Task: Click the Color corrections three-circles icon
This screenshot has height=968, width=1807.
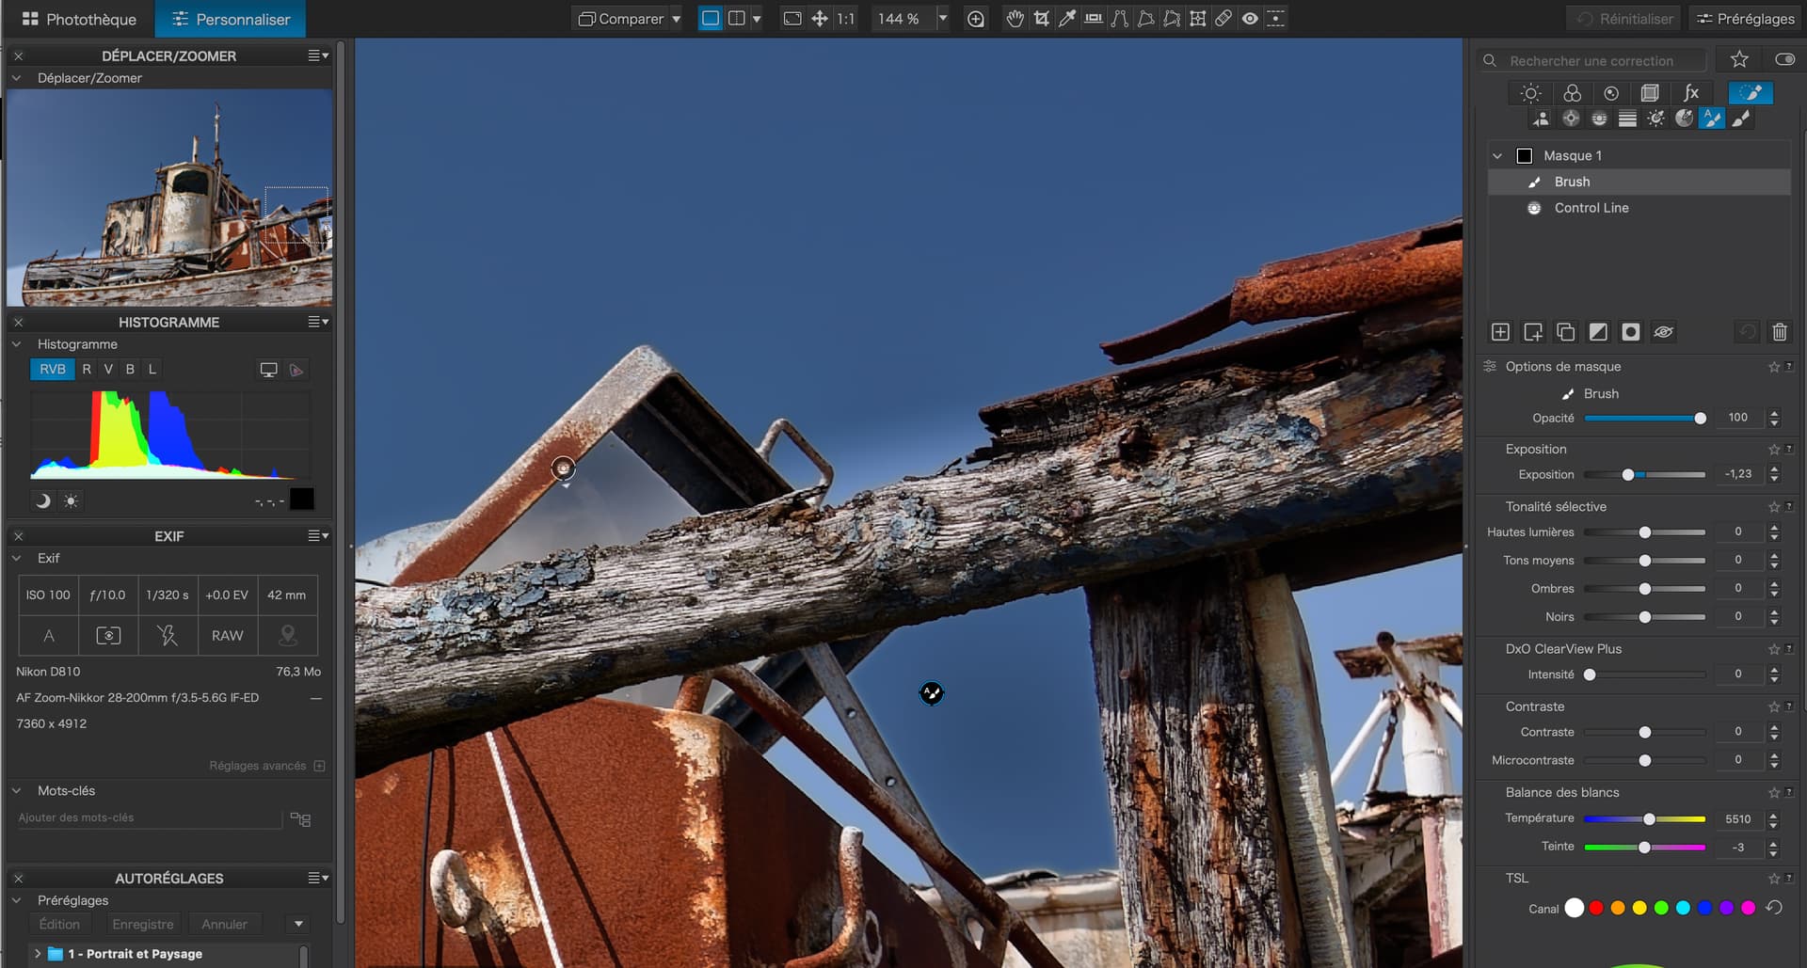Action: coord(1572,93)
